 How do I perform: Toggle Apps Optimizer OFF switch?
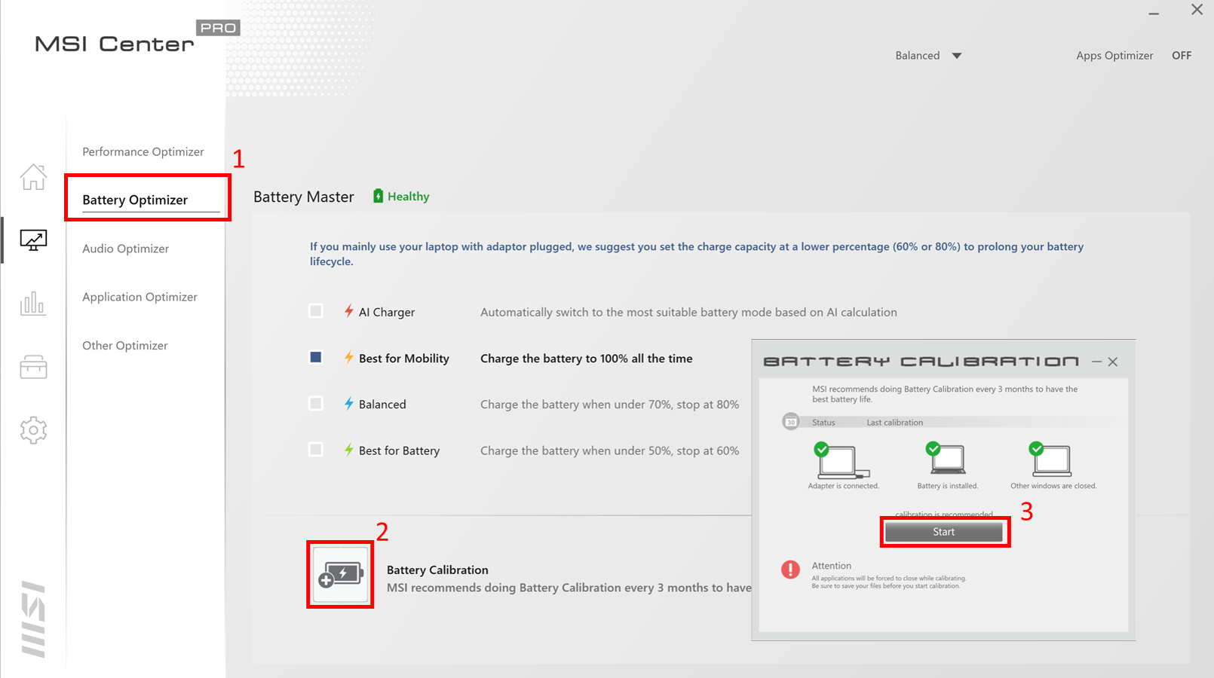point(1181,56)
